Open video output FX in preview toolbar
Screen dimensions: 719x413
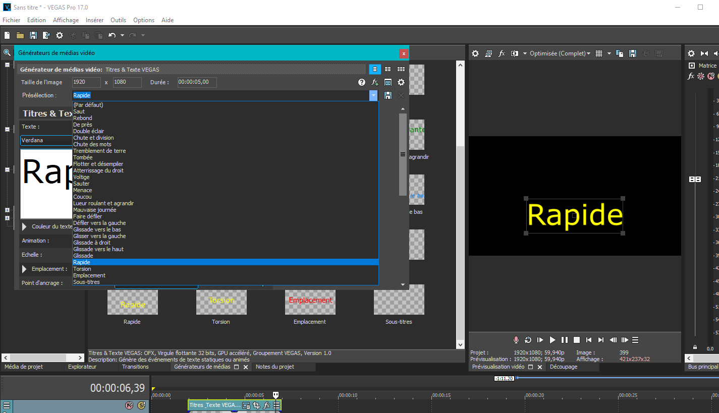click(x=502, y=53)
